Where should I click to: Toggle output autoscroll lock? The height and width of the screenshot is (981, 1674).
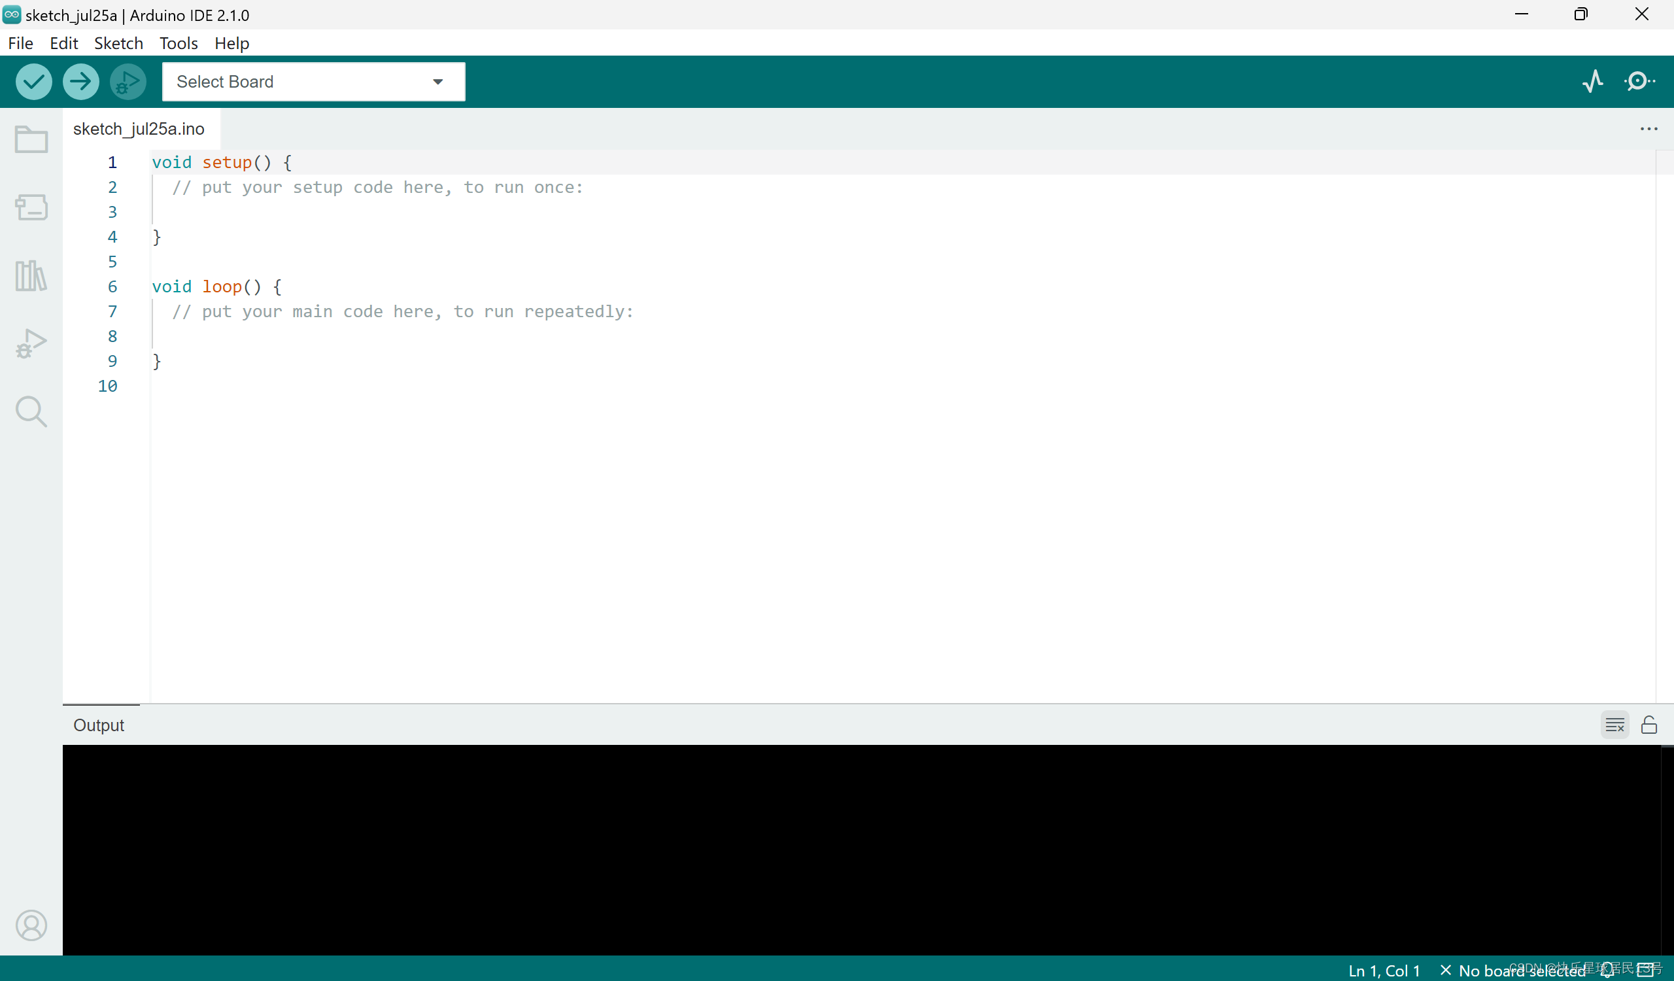1650,725
